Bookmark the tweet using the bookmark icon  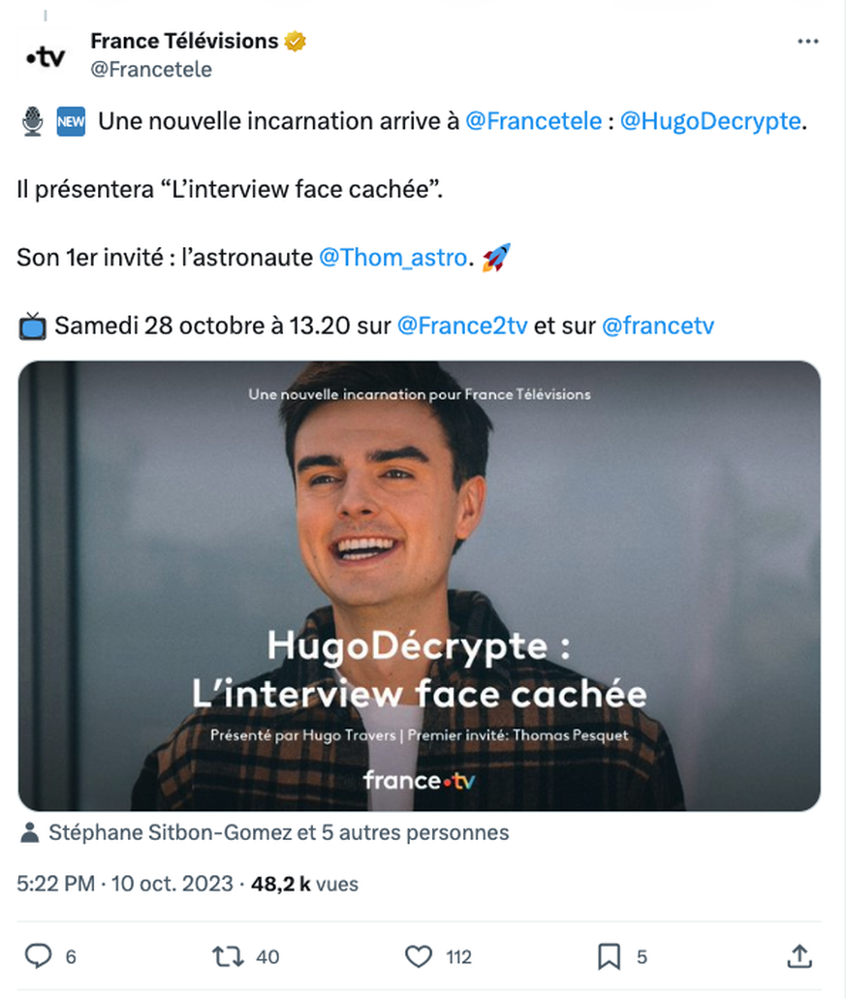[x=609, y=956]
